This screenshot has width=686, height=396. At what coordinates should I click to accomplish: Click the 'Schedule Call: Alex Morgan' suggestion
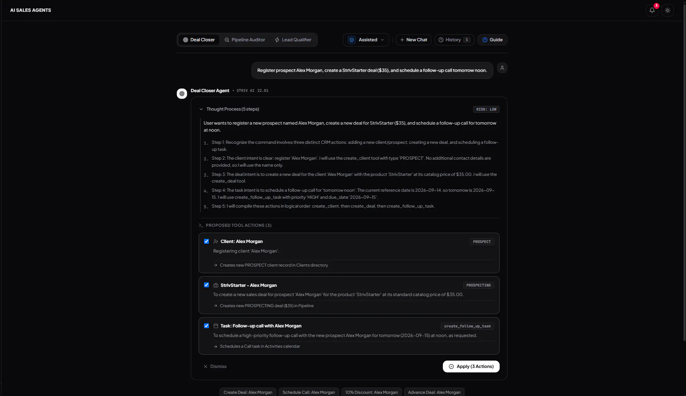(309, 392)
